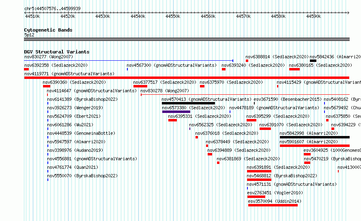Click the red nsv5901607 variant bar
361x221 pixels.
(x=315, y=146)
